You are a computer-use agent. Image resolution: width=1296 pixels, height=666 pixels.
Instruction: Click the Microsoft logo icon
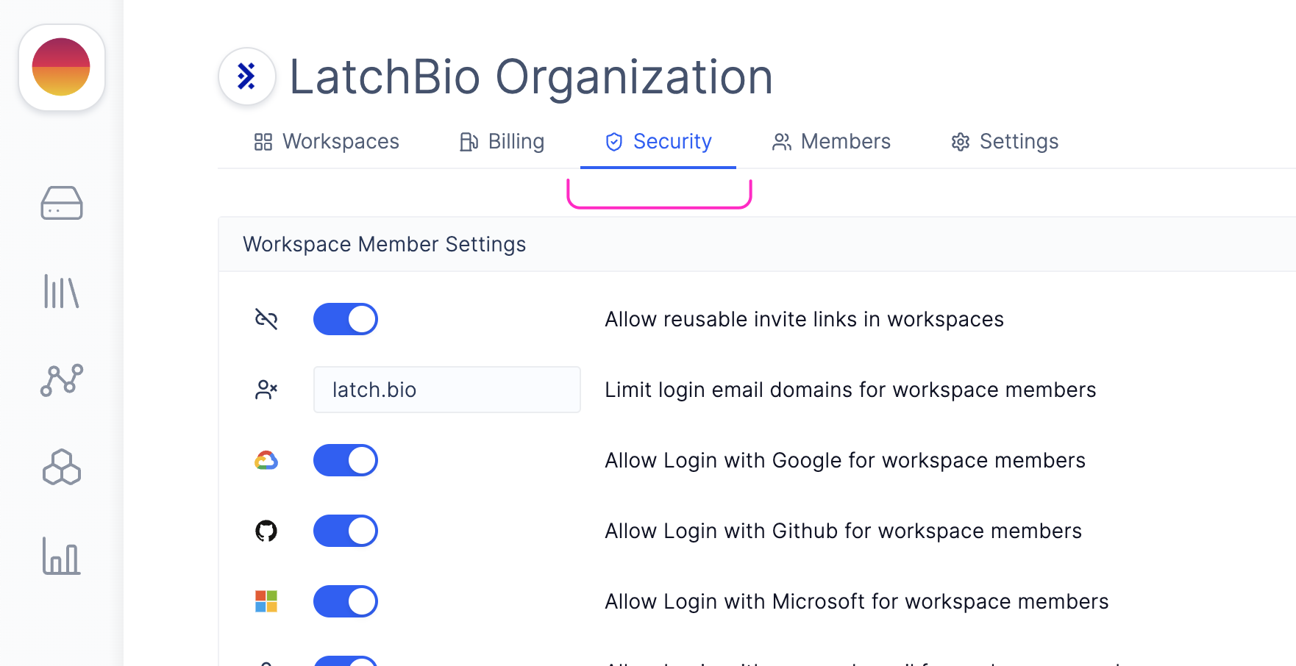266,601
